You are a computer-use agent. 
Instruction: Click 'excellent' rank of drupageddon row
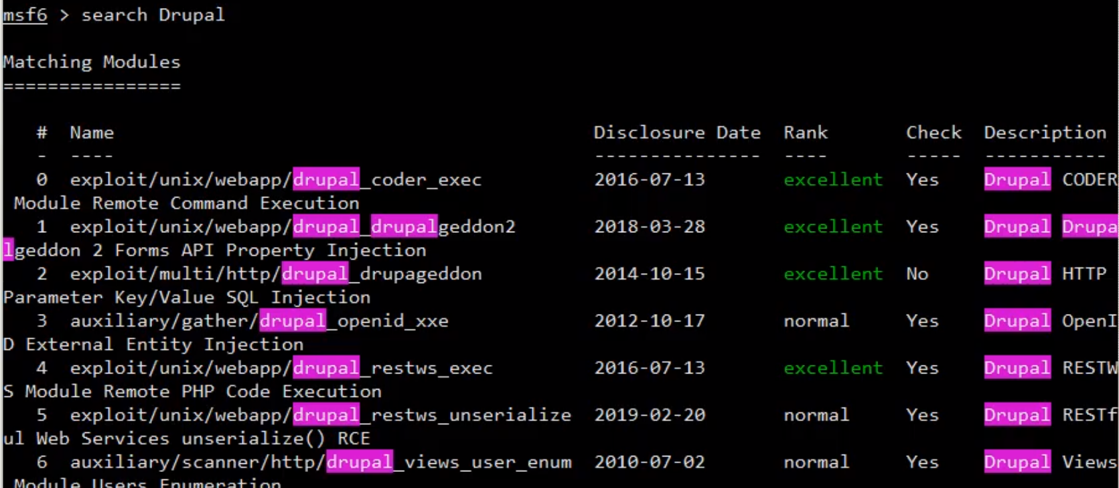coord(833,274)
